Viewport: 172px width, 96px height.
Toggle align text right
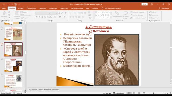pyautogui.click(x=76, y=17)
